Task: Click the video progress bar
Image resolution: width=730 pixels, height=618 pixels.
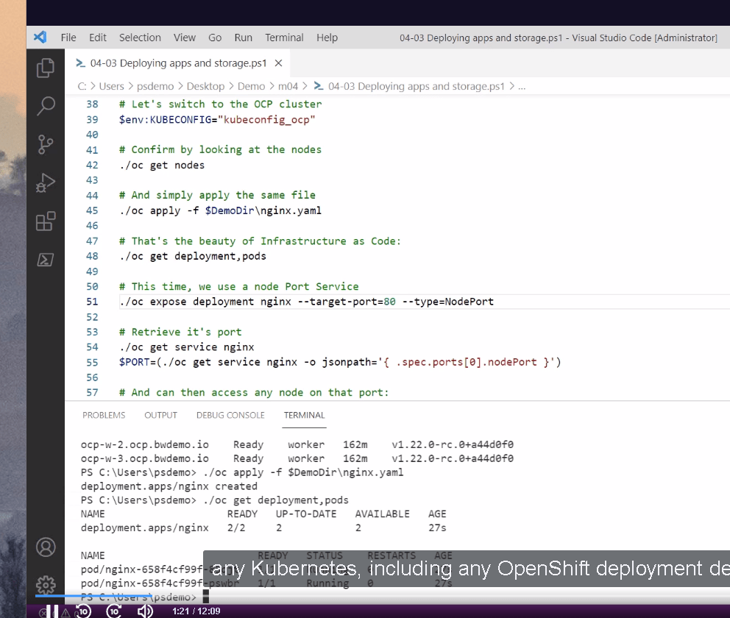Action: pyautogui.click(x=382, y=596)
